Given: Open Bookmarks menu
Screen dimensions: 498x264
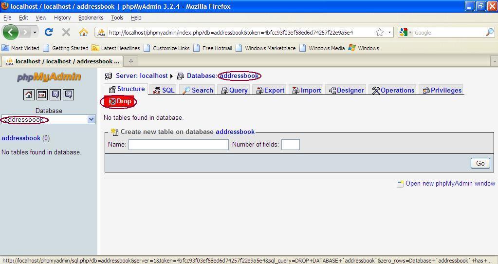Looking at the screenshot, I should point(91,18).
